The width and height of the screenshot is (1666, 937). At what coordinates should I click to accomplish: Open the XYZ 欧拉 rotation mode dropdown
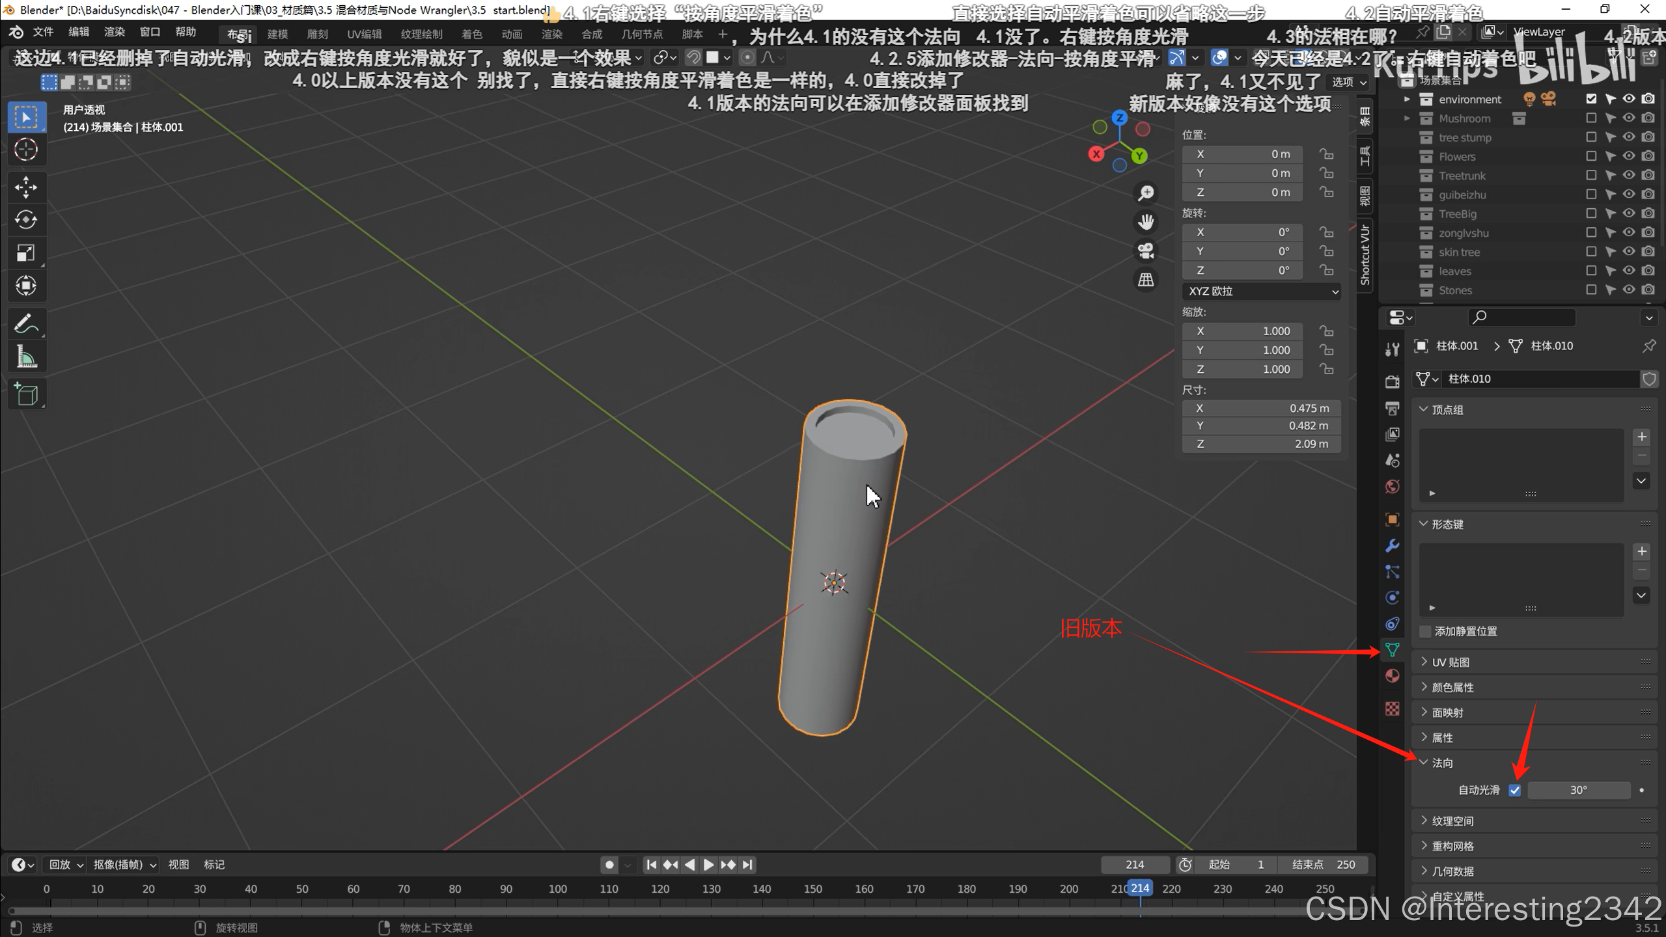(x=1260, y=291)
